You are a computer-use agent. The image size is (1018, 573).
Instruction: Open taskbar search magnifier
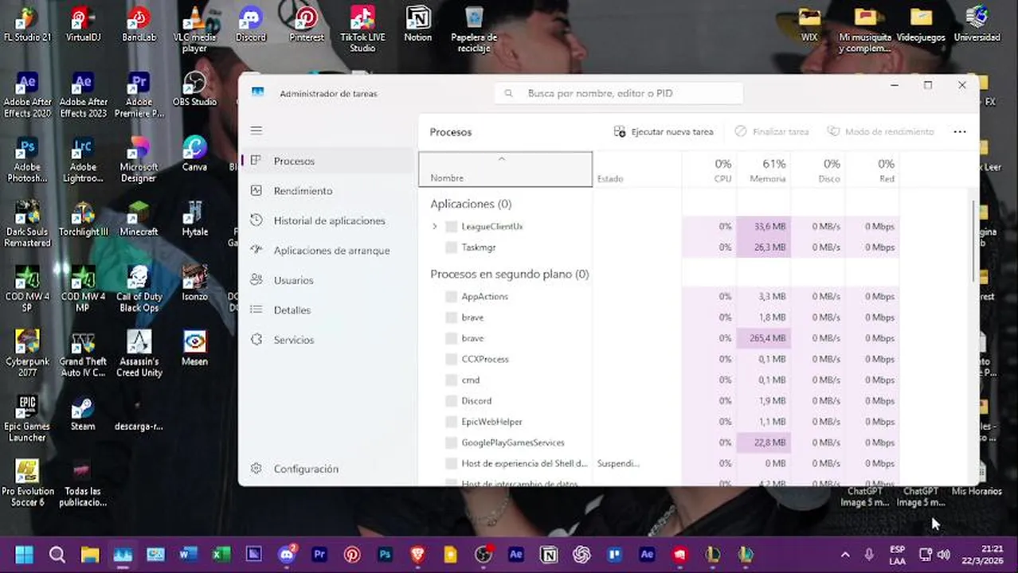(57, 555)
